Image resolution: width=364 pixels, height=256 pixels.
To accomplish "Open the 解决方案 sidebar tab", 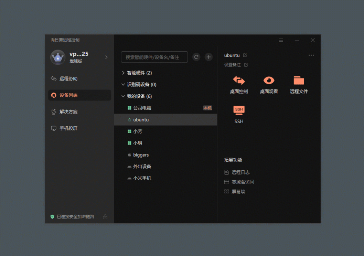I will [68, 112].
